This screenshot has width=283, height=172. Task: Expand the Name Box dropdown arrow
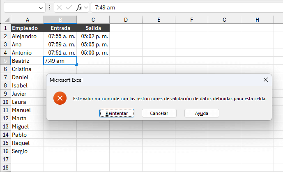pyautogui.click(x=41, y=8)
